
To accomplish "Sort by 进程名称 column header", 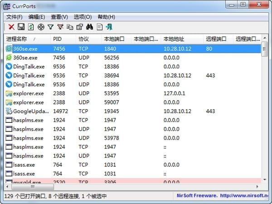I will tap(27, 39).
